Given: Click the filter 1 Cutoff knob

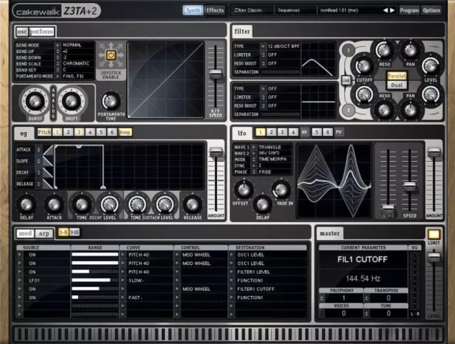Looking at the screenshot, I should 364,65.
